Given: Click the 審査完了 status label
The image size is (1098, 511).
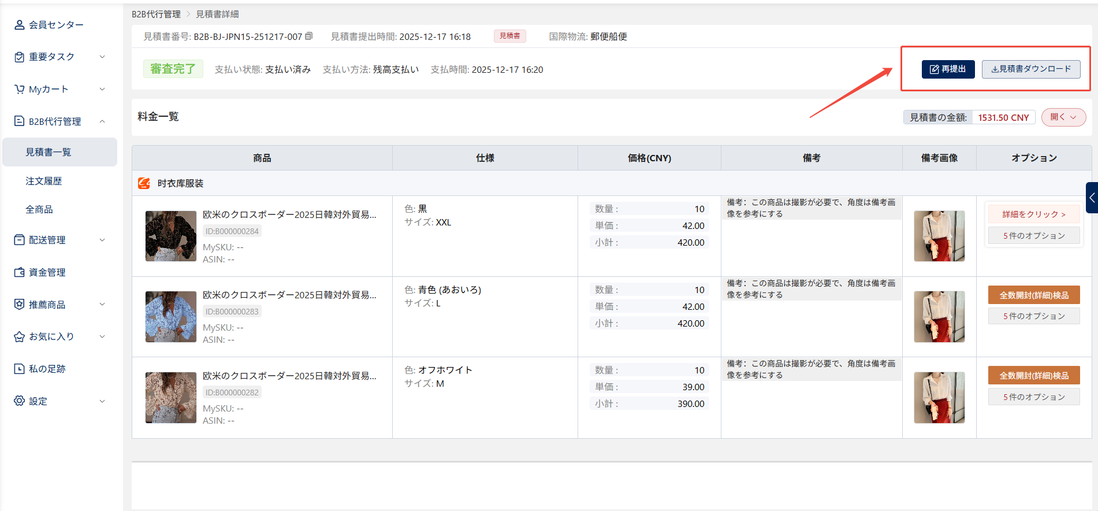Looking at the screenshot, I should coord(173,69).
